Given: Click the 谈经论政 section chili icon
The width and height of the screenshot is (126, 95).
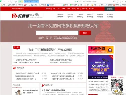Looking at the screenshot, I should point(43,85).
